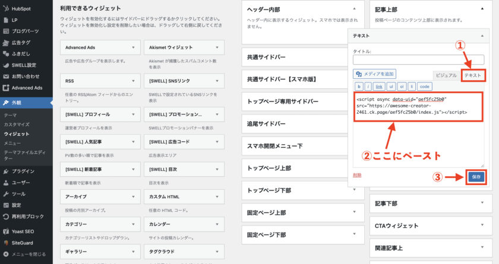Expand 関連記事上 widget area
Screen dimensions: 499x264
pyautogui.click(x=482, y=247)
